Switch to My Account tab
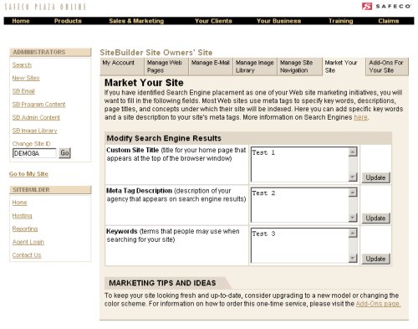 [122, 66]
